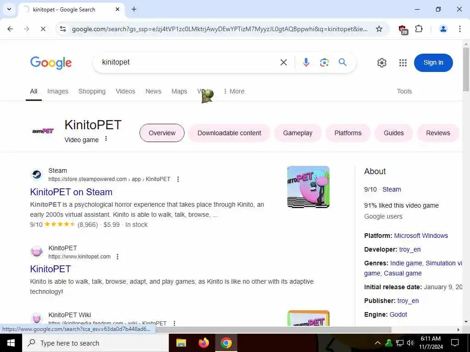The image size is (470, 352).
Task: Select the All results tab
Action: 34,91
